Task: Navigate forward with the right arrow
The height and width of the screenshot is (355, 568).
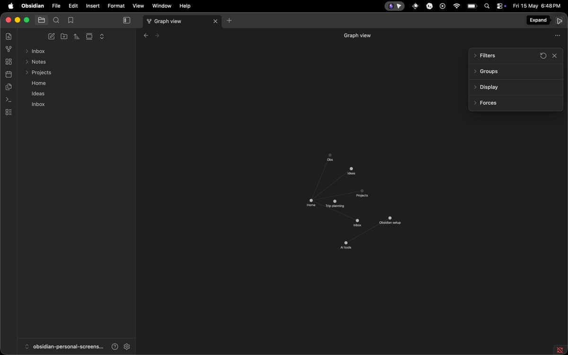Action: click(x=157, y=35)
